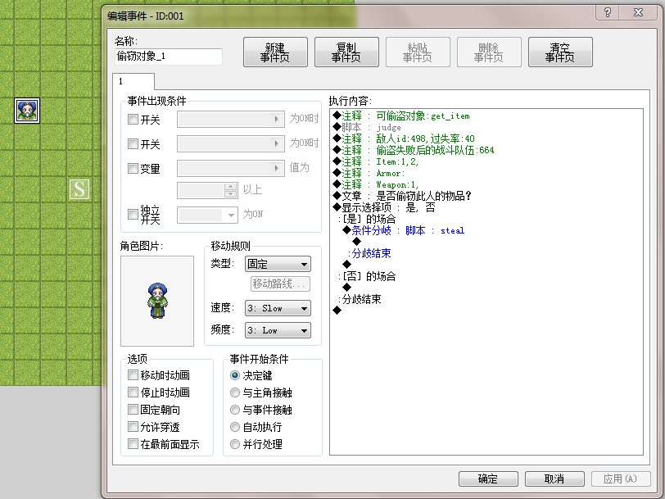The height and width of the screenshot is (499, 665).
Task: Select the 文章 : 是否偷窃此人的物品? line
Action: pyautogui.click(x=402, y=196)
